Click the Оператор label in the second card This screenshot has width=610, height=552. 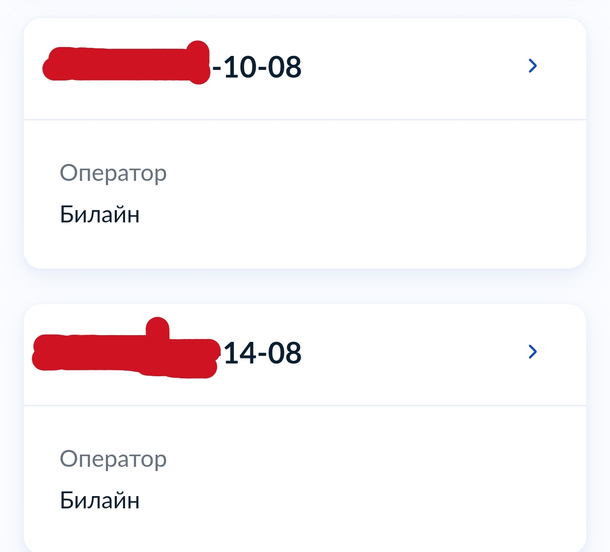point(113,459)
